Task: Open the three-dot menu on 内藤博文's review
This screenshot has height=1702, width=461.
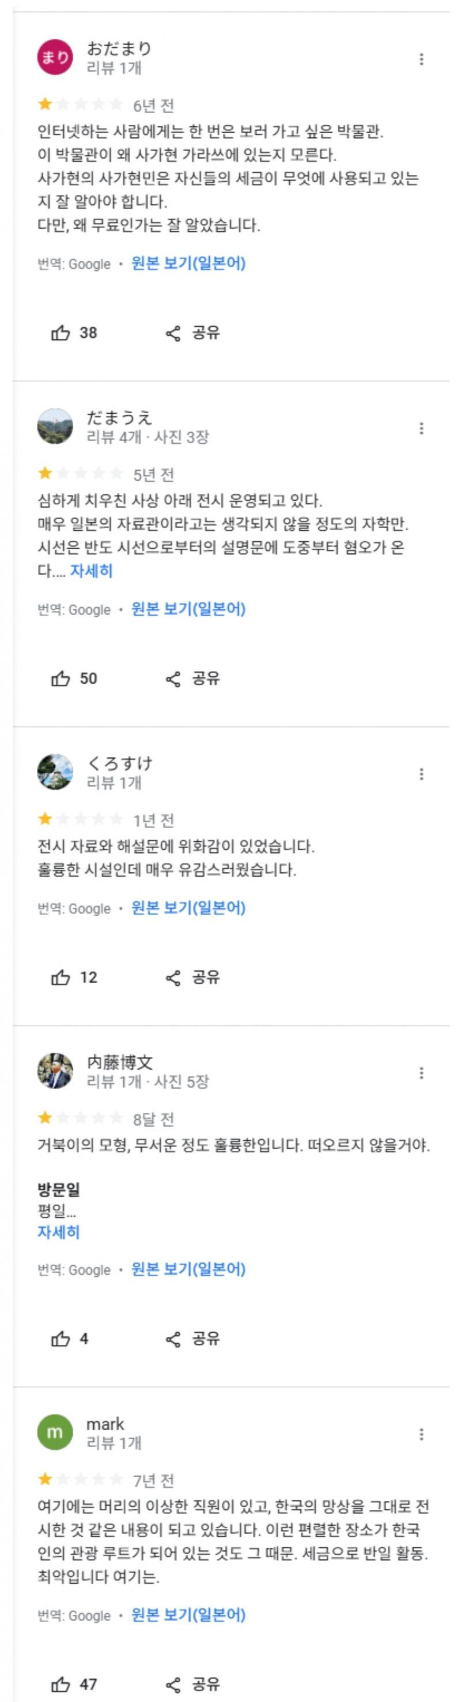Action: [421, 1073]
